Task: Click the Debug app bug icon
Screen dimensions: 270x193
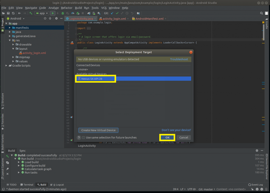Action: coord(63,13)
